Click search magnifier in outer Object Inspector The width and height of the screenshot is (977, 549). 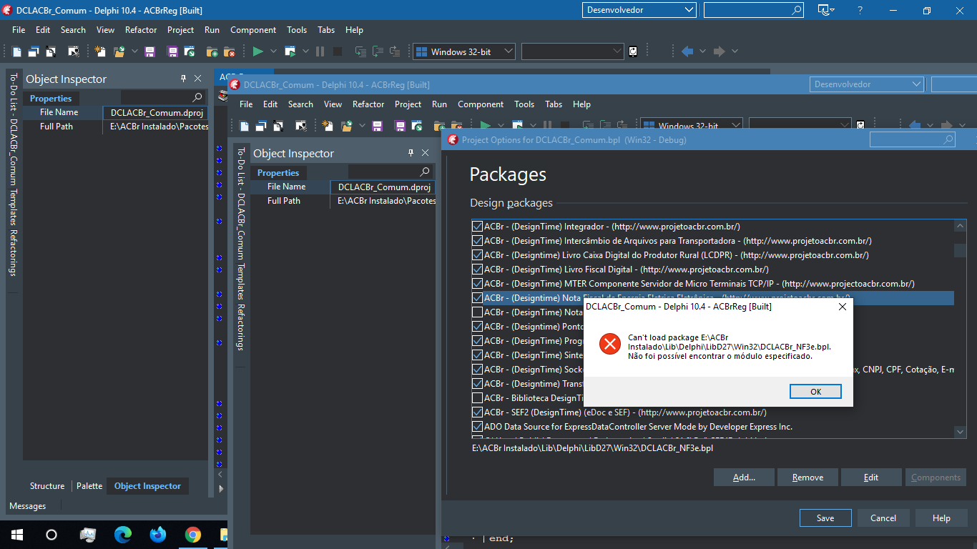tap(197, 97)
